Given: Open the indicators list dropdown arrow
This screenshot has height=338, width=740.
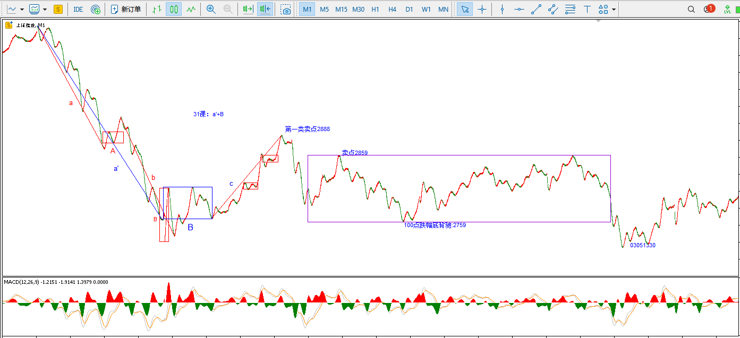Looking at the screenshot, I should click(45, 9).
